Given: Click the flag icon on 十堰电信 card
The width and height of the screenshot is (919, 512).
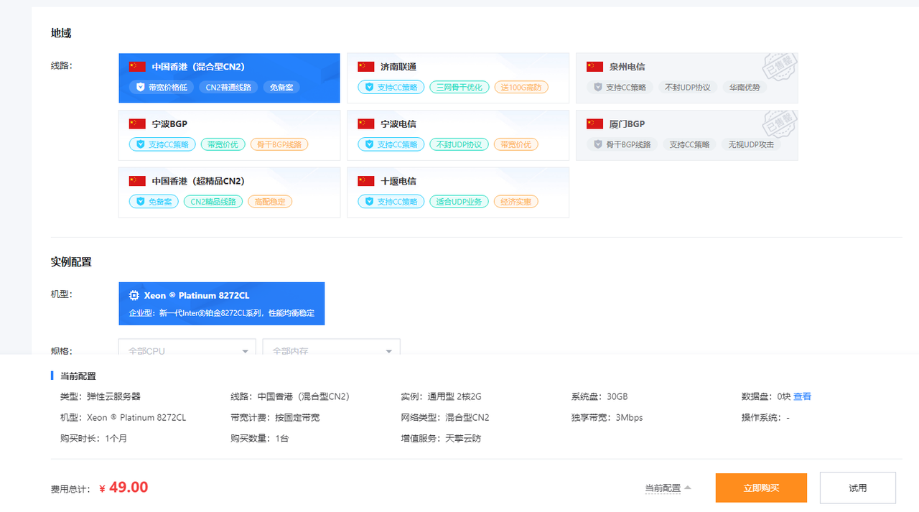Looking at the screenshot, I should pyautogui.click(x=366, y=182).
